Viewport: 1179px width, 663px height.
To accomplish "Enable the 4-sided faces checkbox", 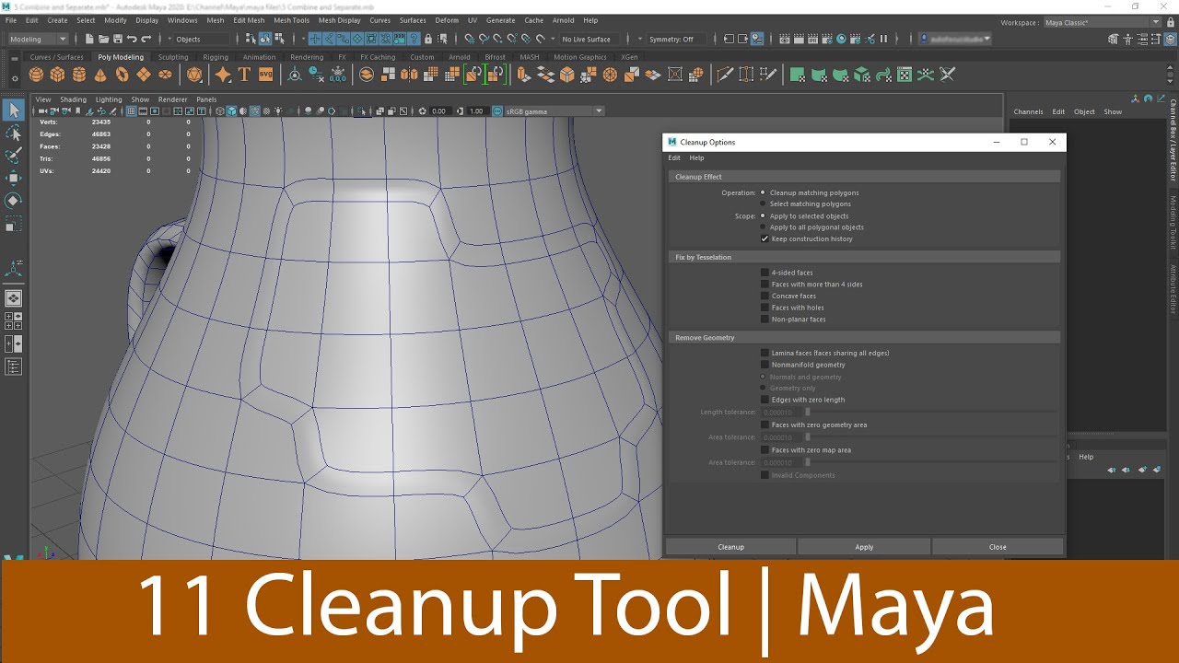I will [765, 273].
